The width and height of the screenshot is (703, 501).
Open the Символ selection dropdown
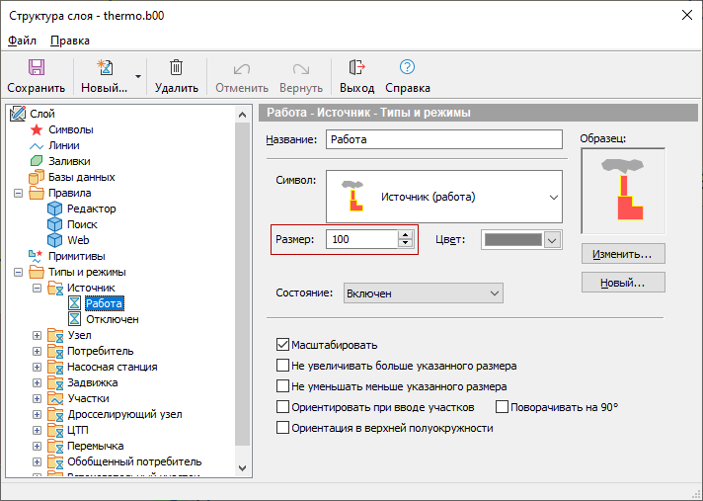click(x=551, y=197)
